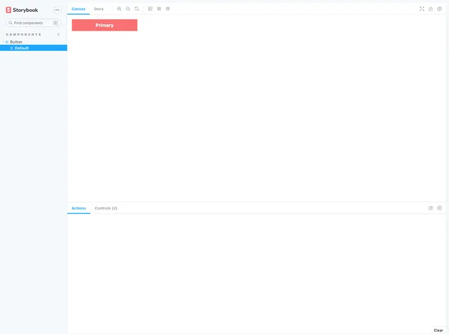The width and height of the screenshot is (449, 334).
Task: Toggle the viewport size tool
Action: click(x=168, y=8)
